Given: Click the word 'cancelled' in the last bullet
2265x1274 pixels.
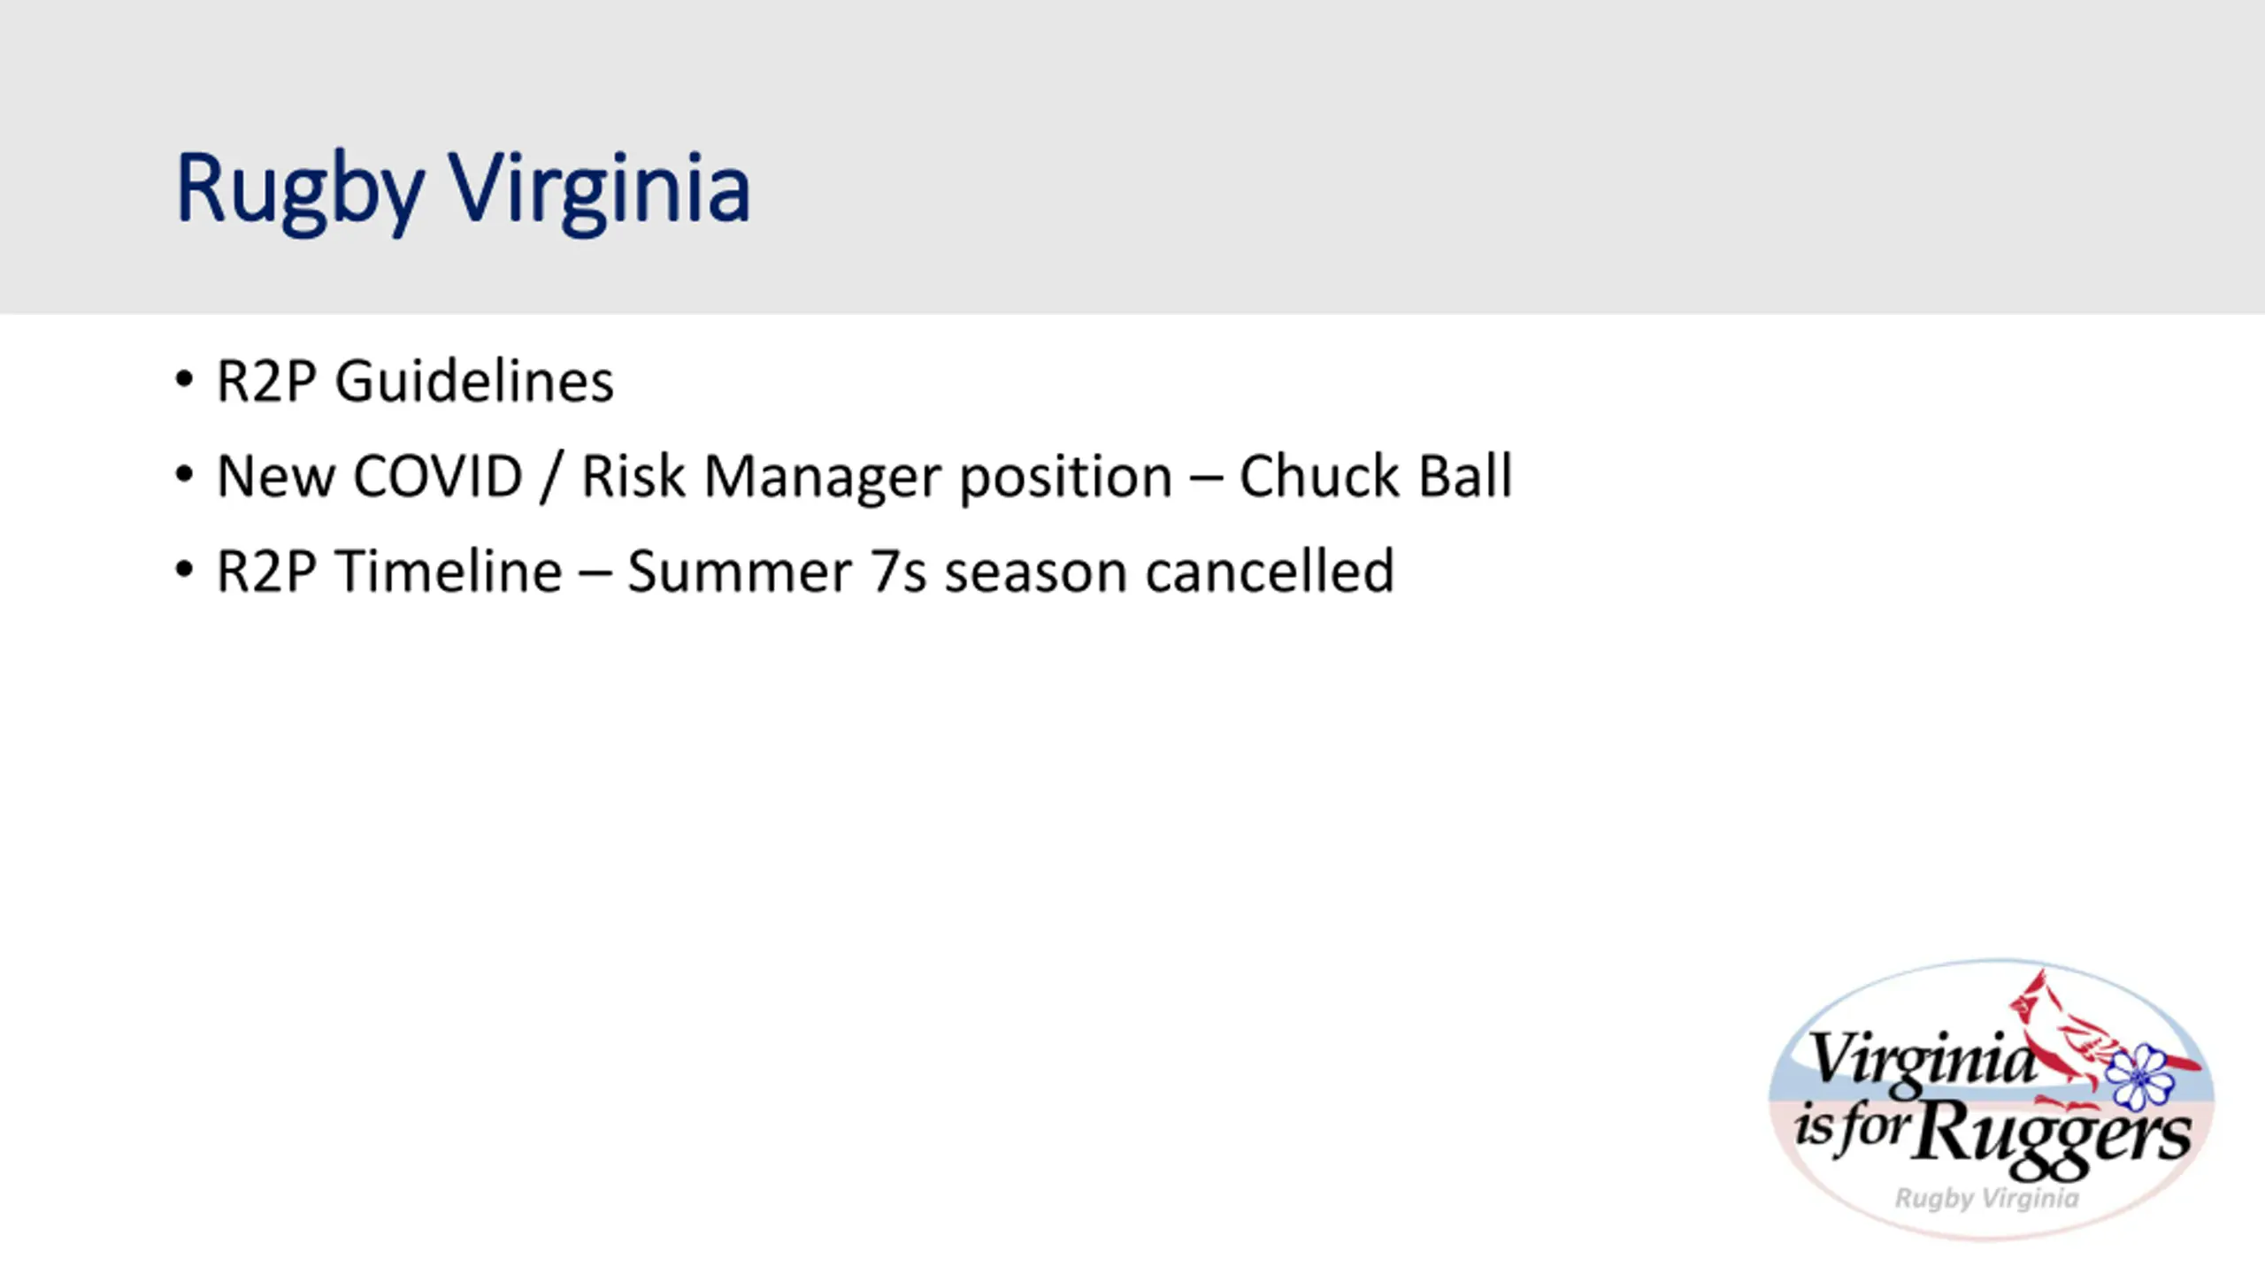Looking at the screenshot, I should click(x=1270, y=570).
